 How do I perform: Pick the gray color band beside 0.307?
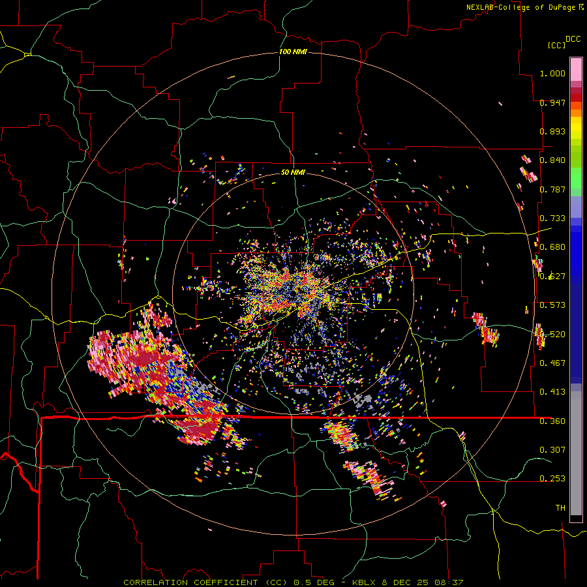pos(576,453)
